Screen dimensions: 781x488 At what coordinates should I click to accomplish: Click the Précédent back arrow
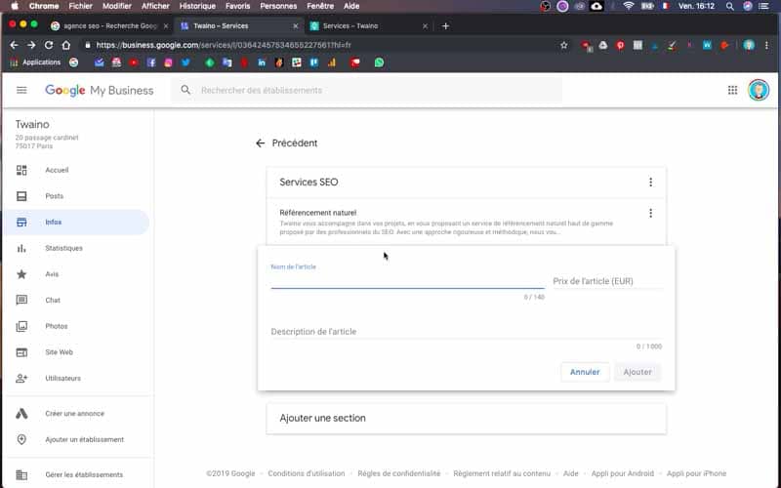(x=260, y=143)
